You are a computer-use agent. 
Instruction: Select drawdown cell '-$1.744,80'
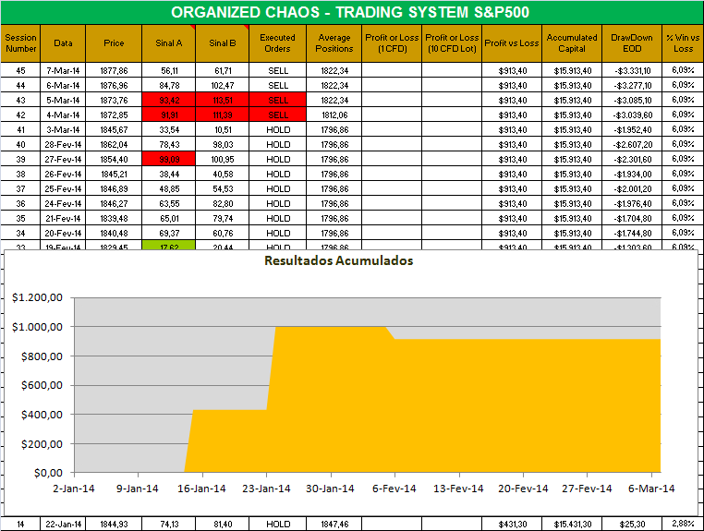click(x=632, y=234)
